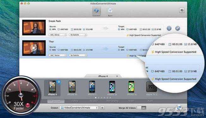Go to the last preset page dot

pyautogui.click(x=110, y=98)
